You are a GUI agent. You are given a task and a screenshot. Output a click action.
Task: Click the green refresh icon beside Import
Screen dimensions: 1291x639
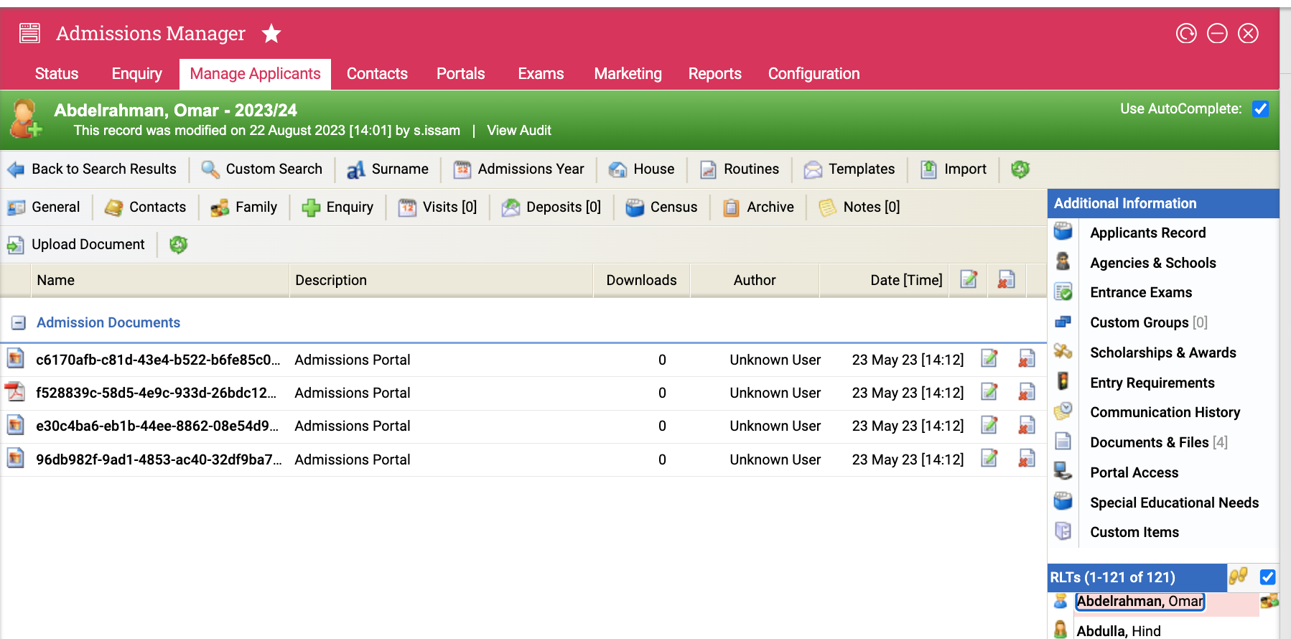1020,169
